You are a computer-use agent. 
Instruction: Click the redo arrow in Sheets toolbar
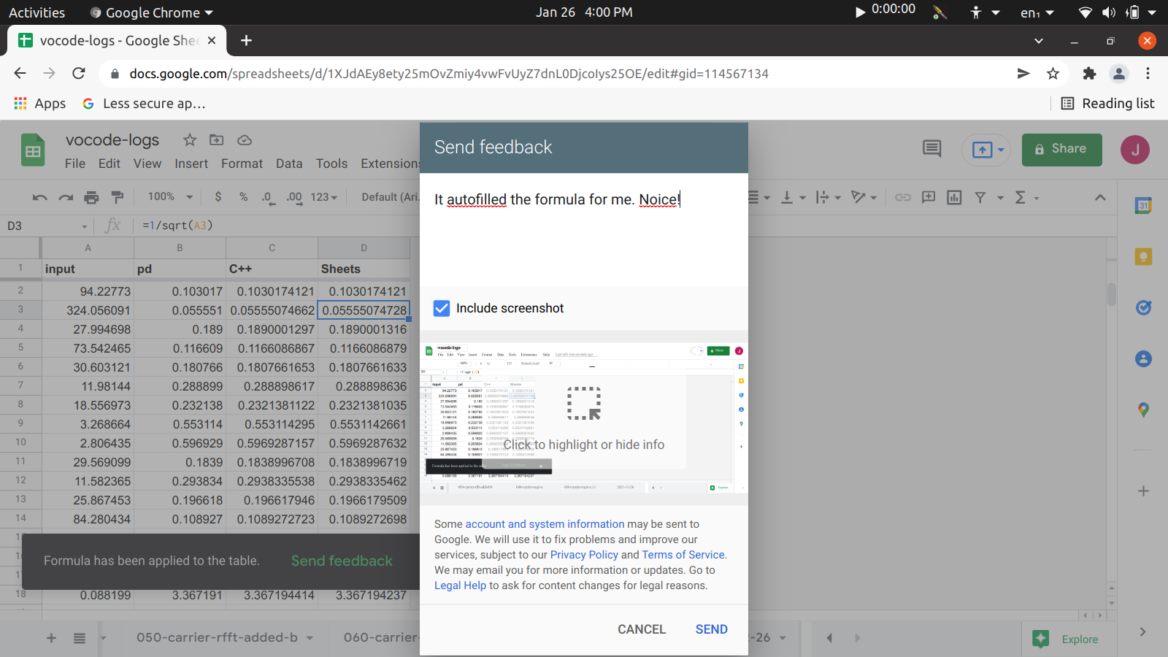pos(66,197)
